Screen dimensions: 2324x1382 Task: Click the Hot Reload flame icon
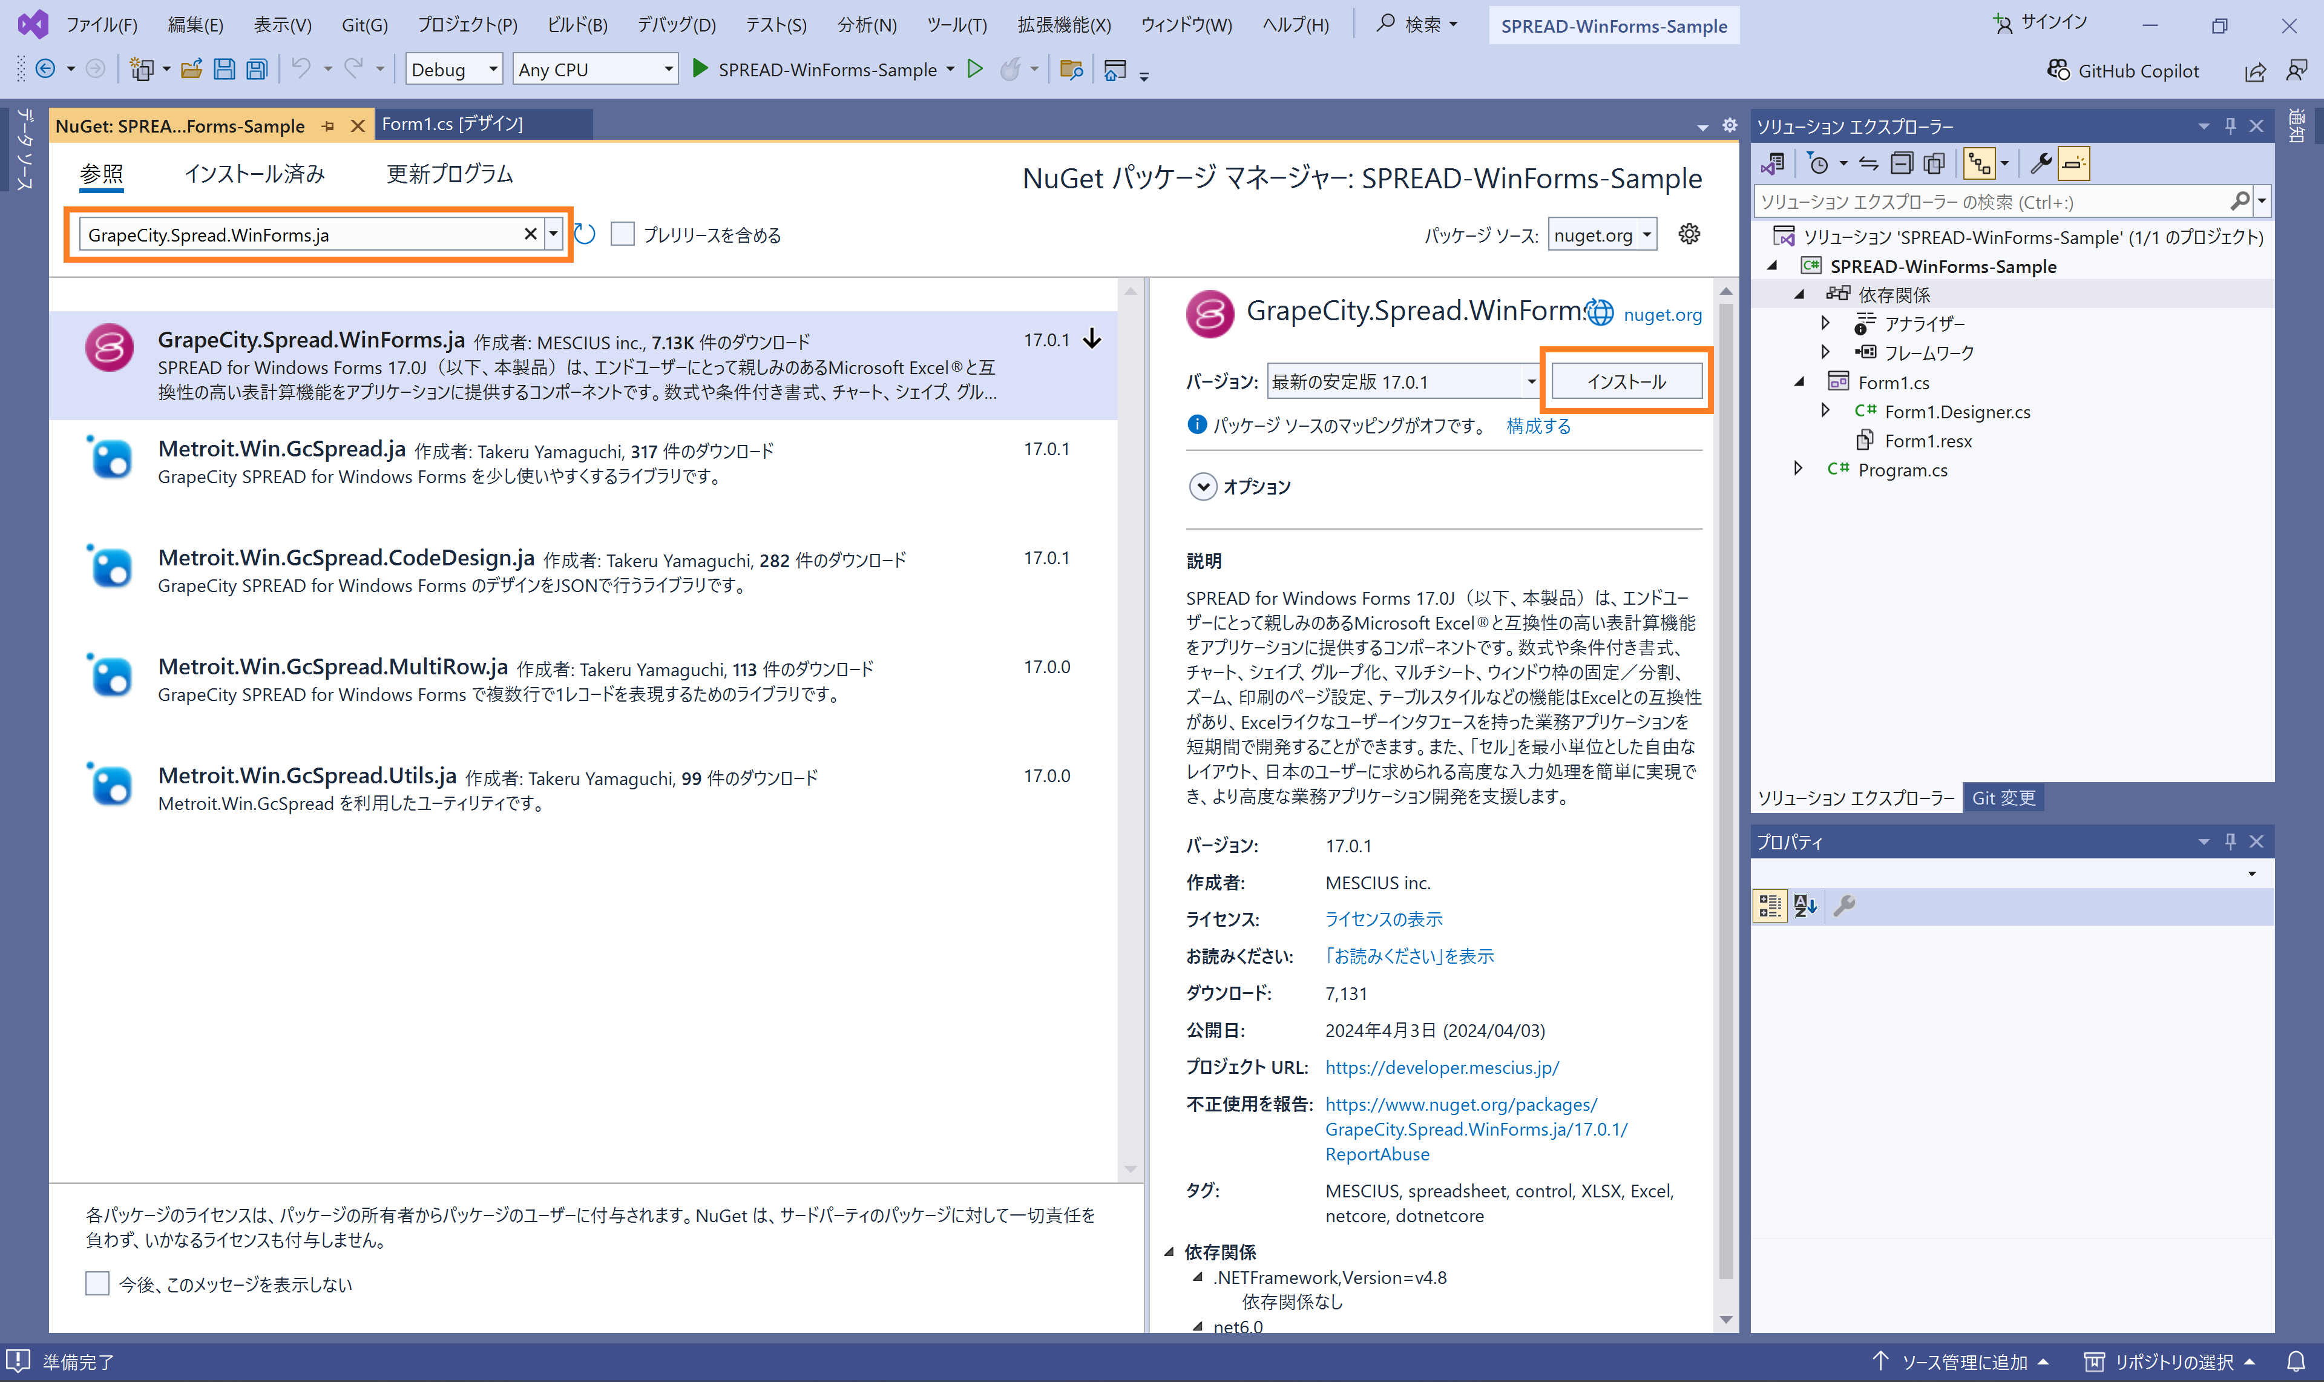pos(1010,69)
